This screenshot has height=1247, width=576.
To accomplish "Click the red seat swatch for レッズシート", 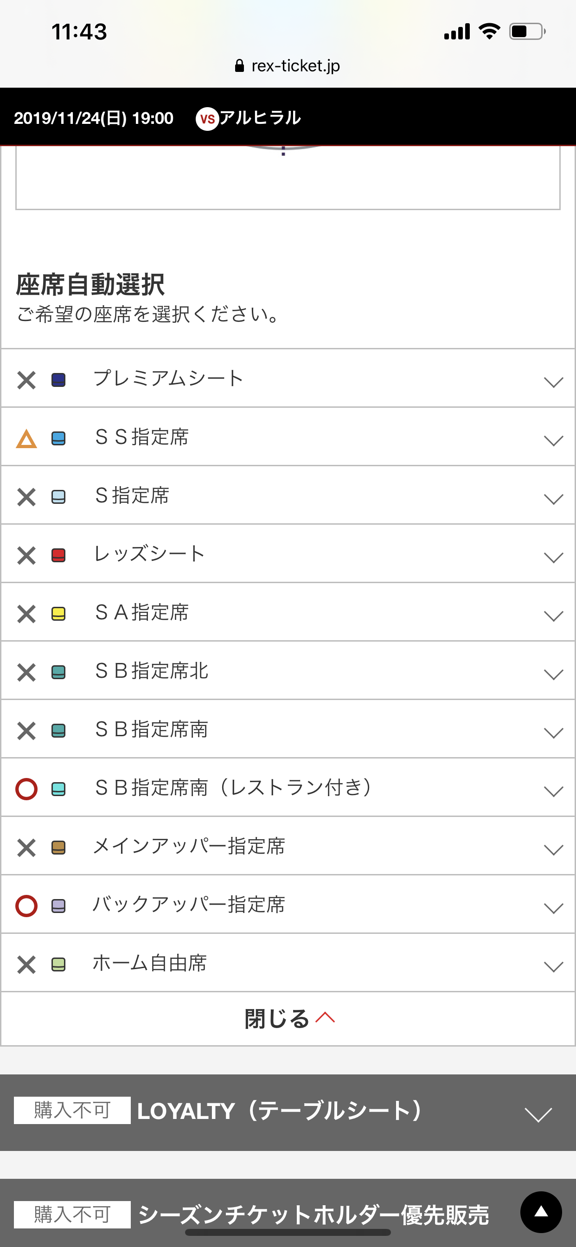I will 58,555.
